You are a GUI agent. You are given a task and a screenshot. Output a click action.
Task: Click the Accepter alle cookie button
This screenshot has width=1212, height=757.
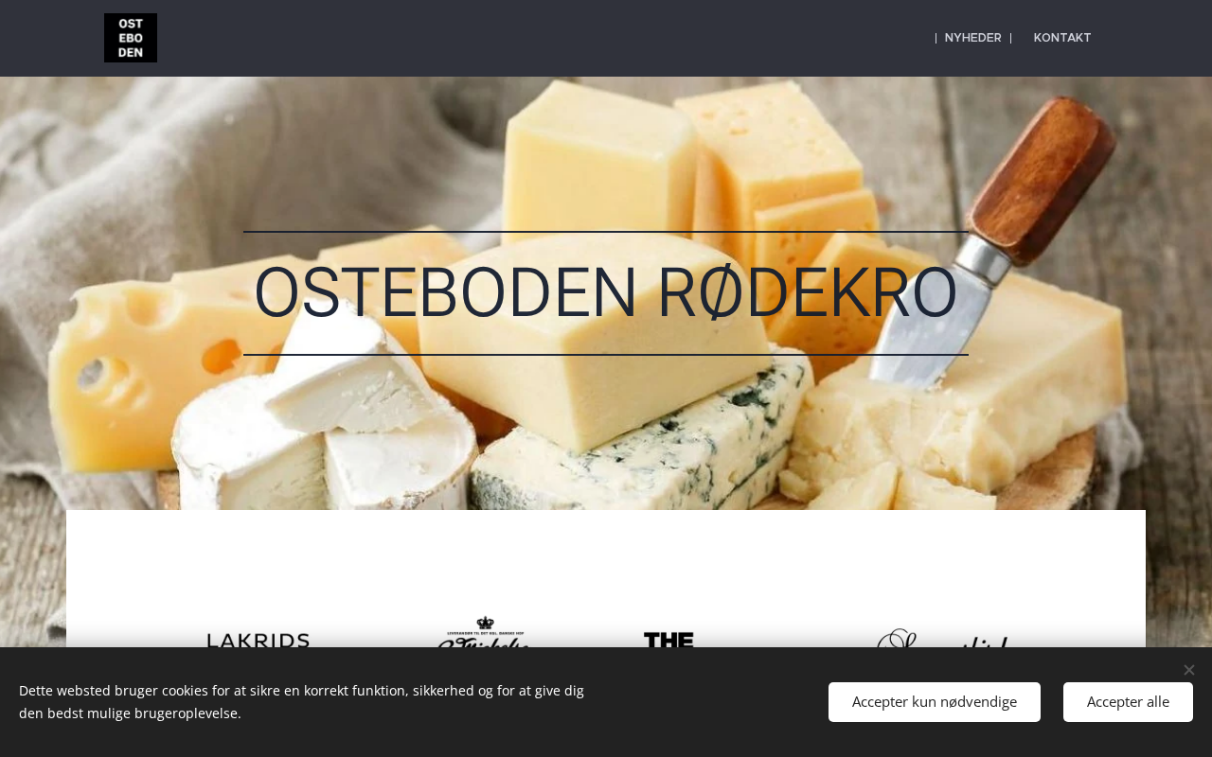pyautogui.click(x=1128, y=702)
